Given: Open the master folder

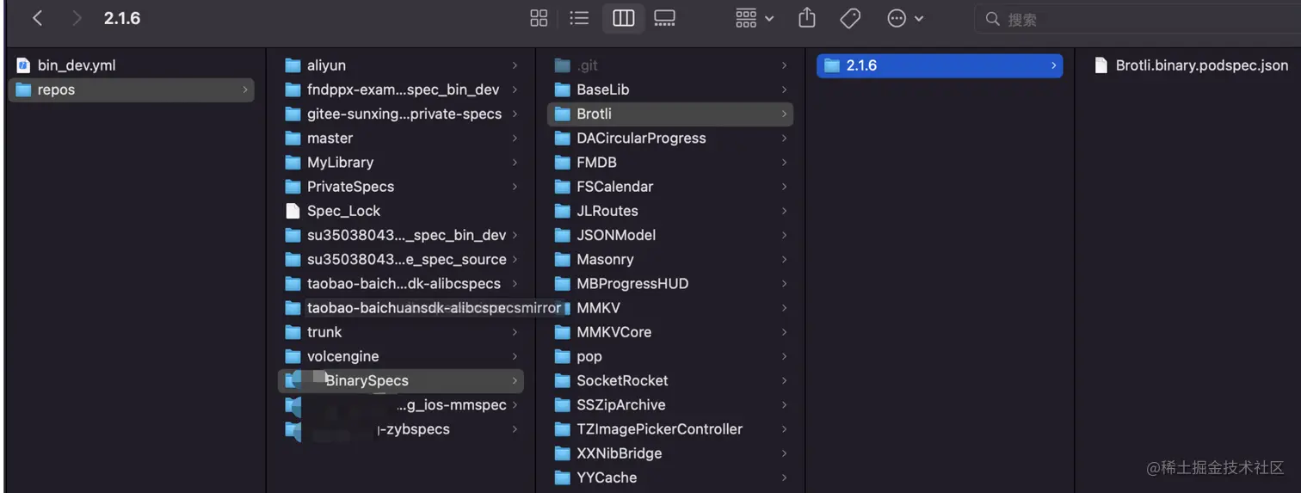Looking at the screenshot, I should (401, 138).
